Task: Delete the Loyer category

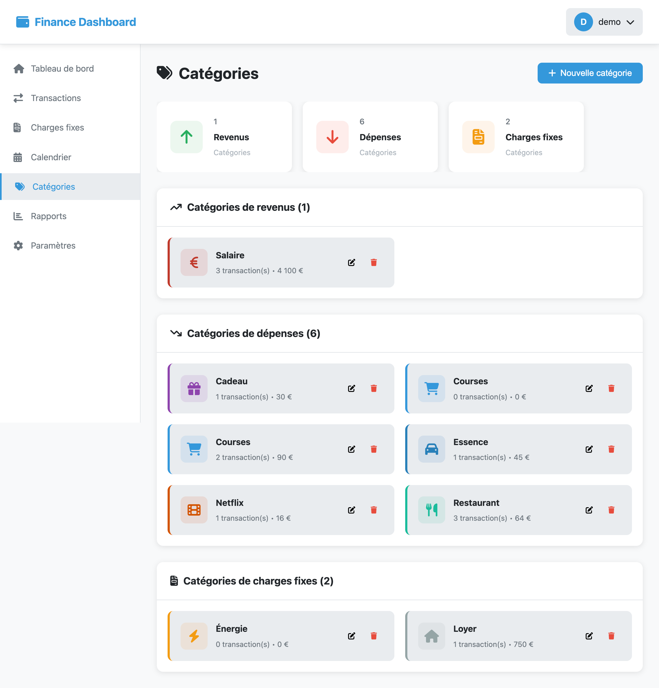Action: click(x=611, y=636)
